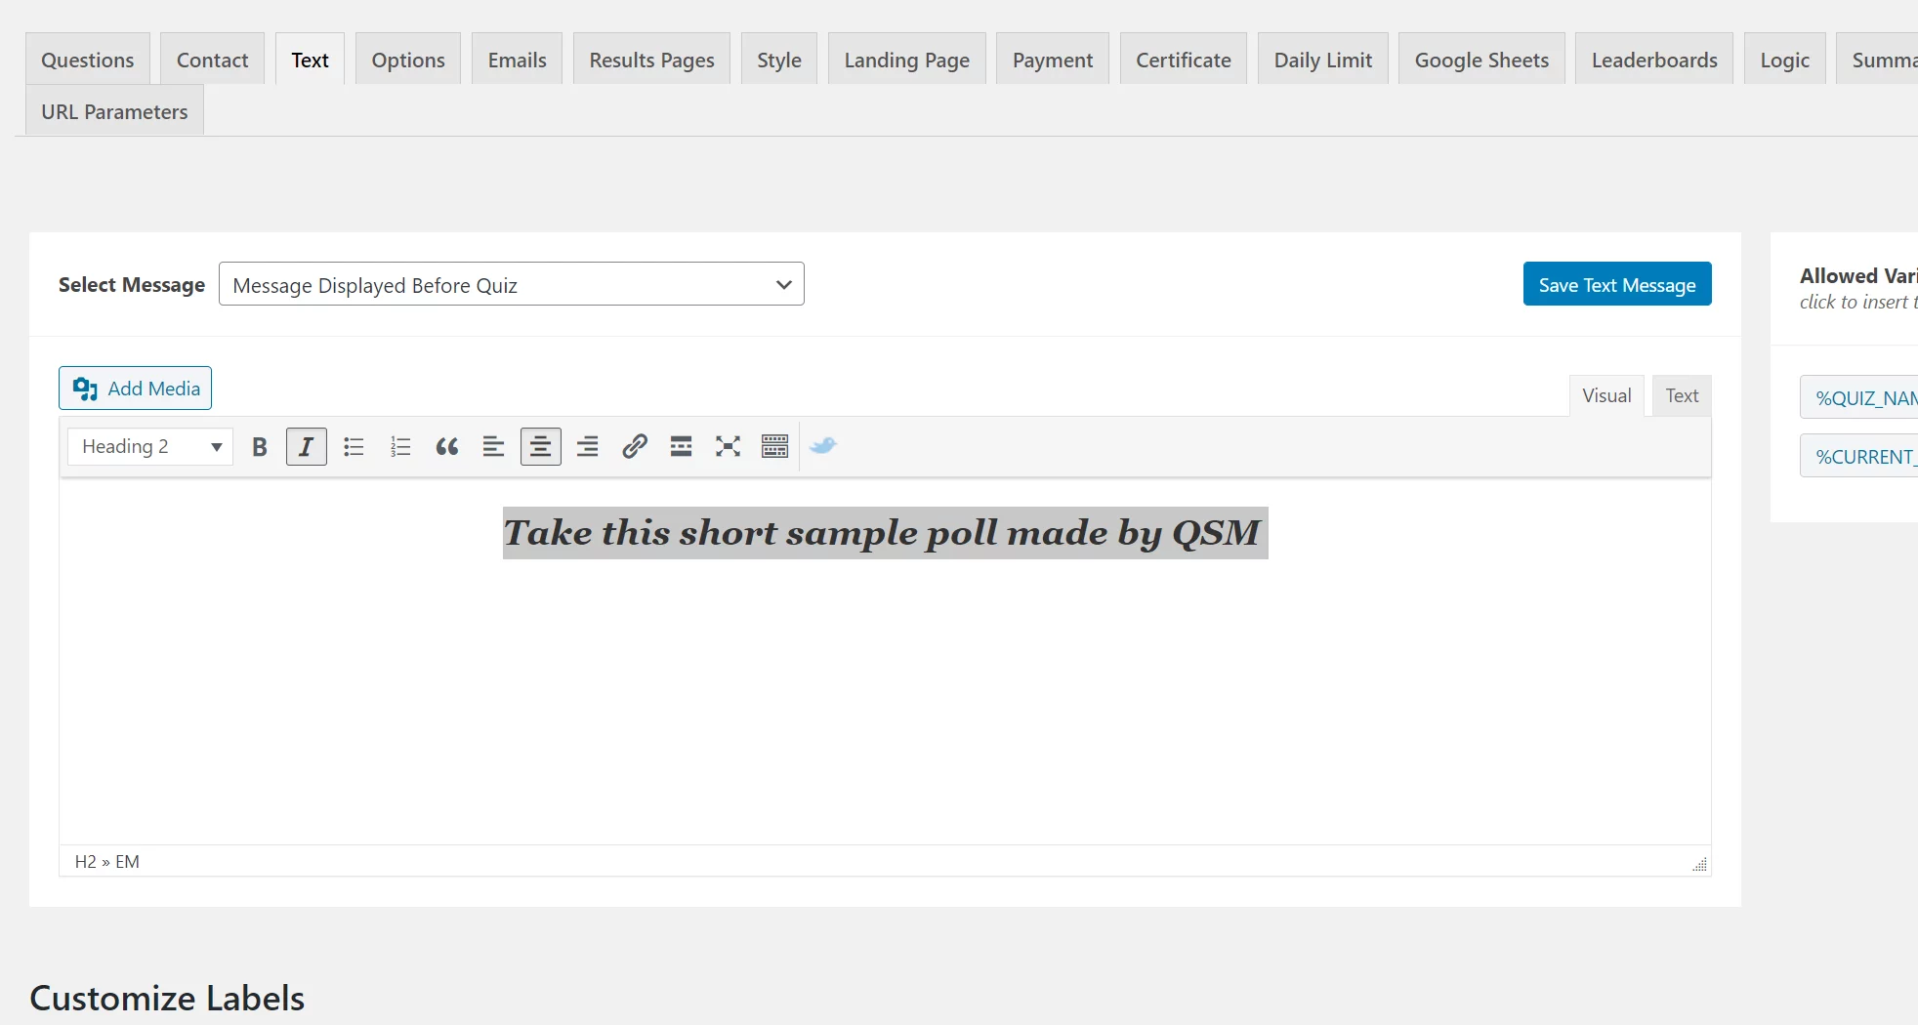This screenshot has height=1025, width=1918.
Task: Insert a link into the message
Action: (x=635, y=446)
